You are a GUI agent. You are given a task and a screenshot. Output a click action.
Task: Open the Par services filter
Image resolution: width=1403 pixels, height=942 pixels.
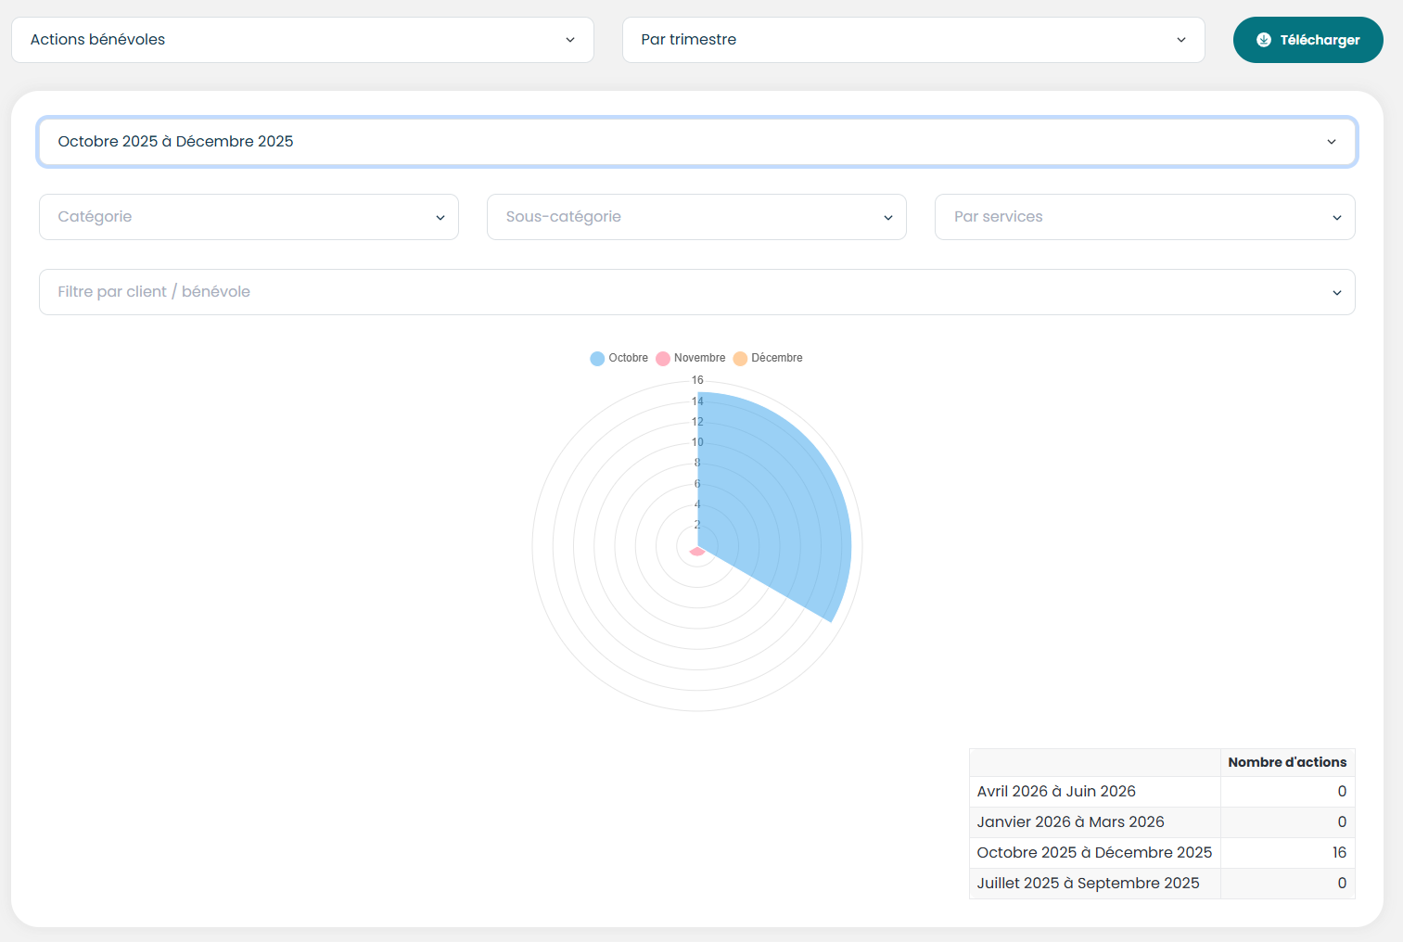(1143, 217)
